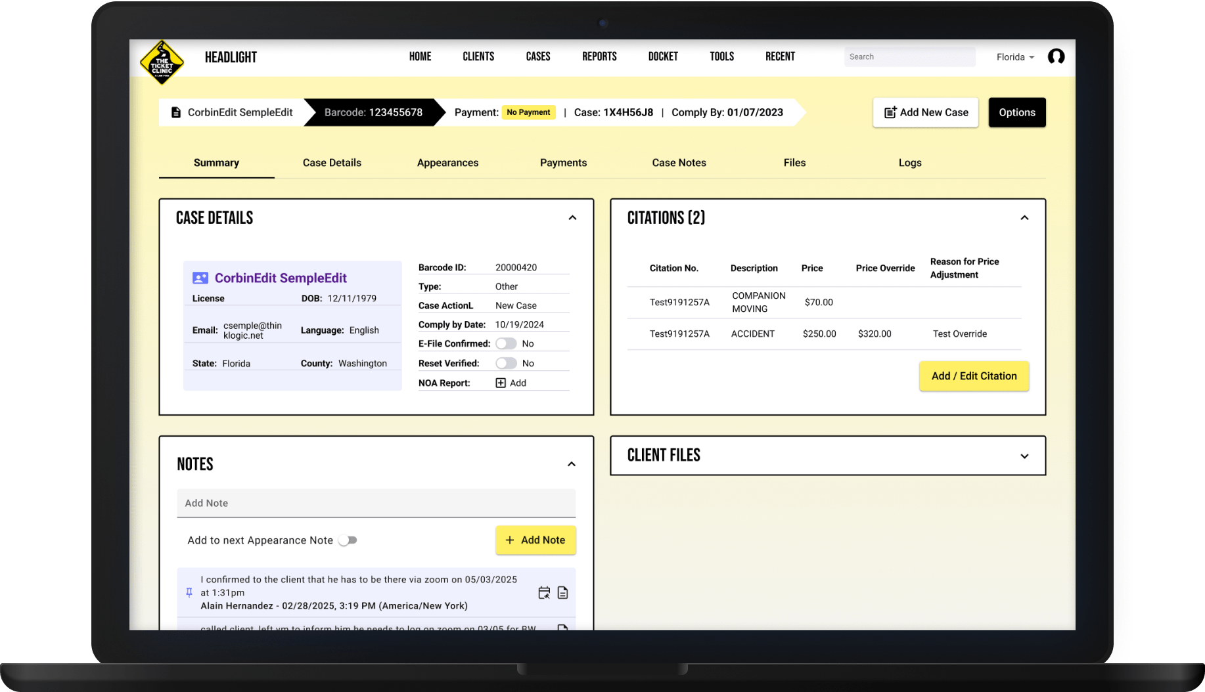The width and height of the screenshot is (1205, 692).
Task: Click the DOB value 12/11/1979
Action: tap(352, 298)
